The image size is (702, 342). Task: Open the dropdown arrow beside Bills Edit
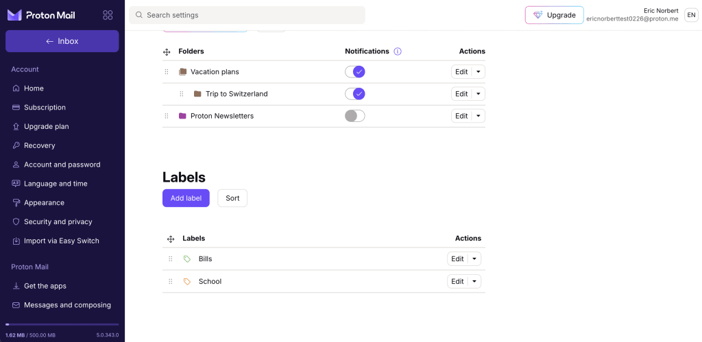point(474,259)
